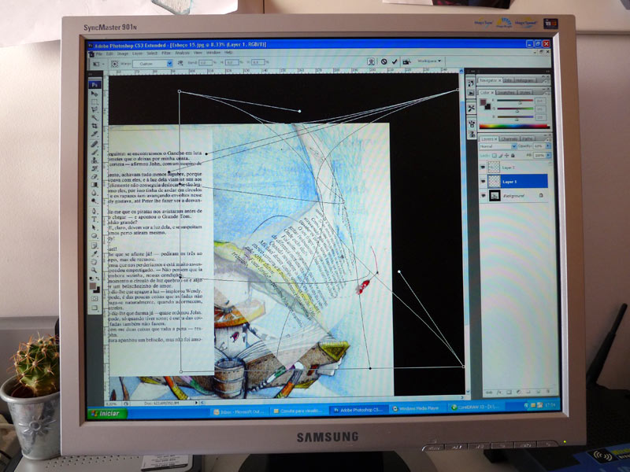Viewport: 630px width, 472px height.
Task: Select the Zoom tool
Action: click(x=94, y=270)
